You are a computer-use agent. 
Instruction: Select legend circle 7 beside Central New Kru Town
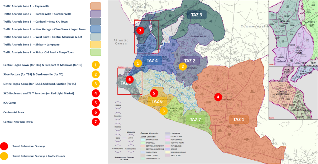[96, 122]
